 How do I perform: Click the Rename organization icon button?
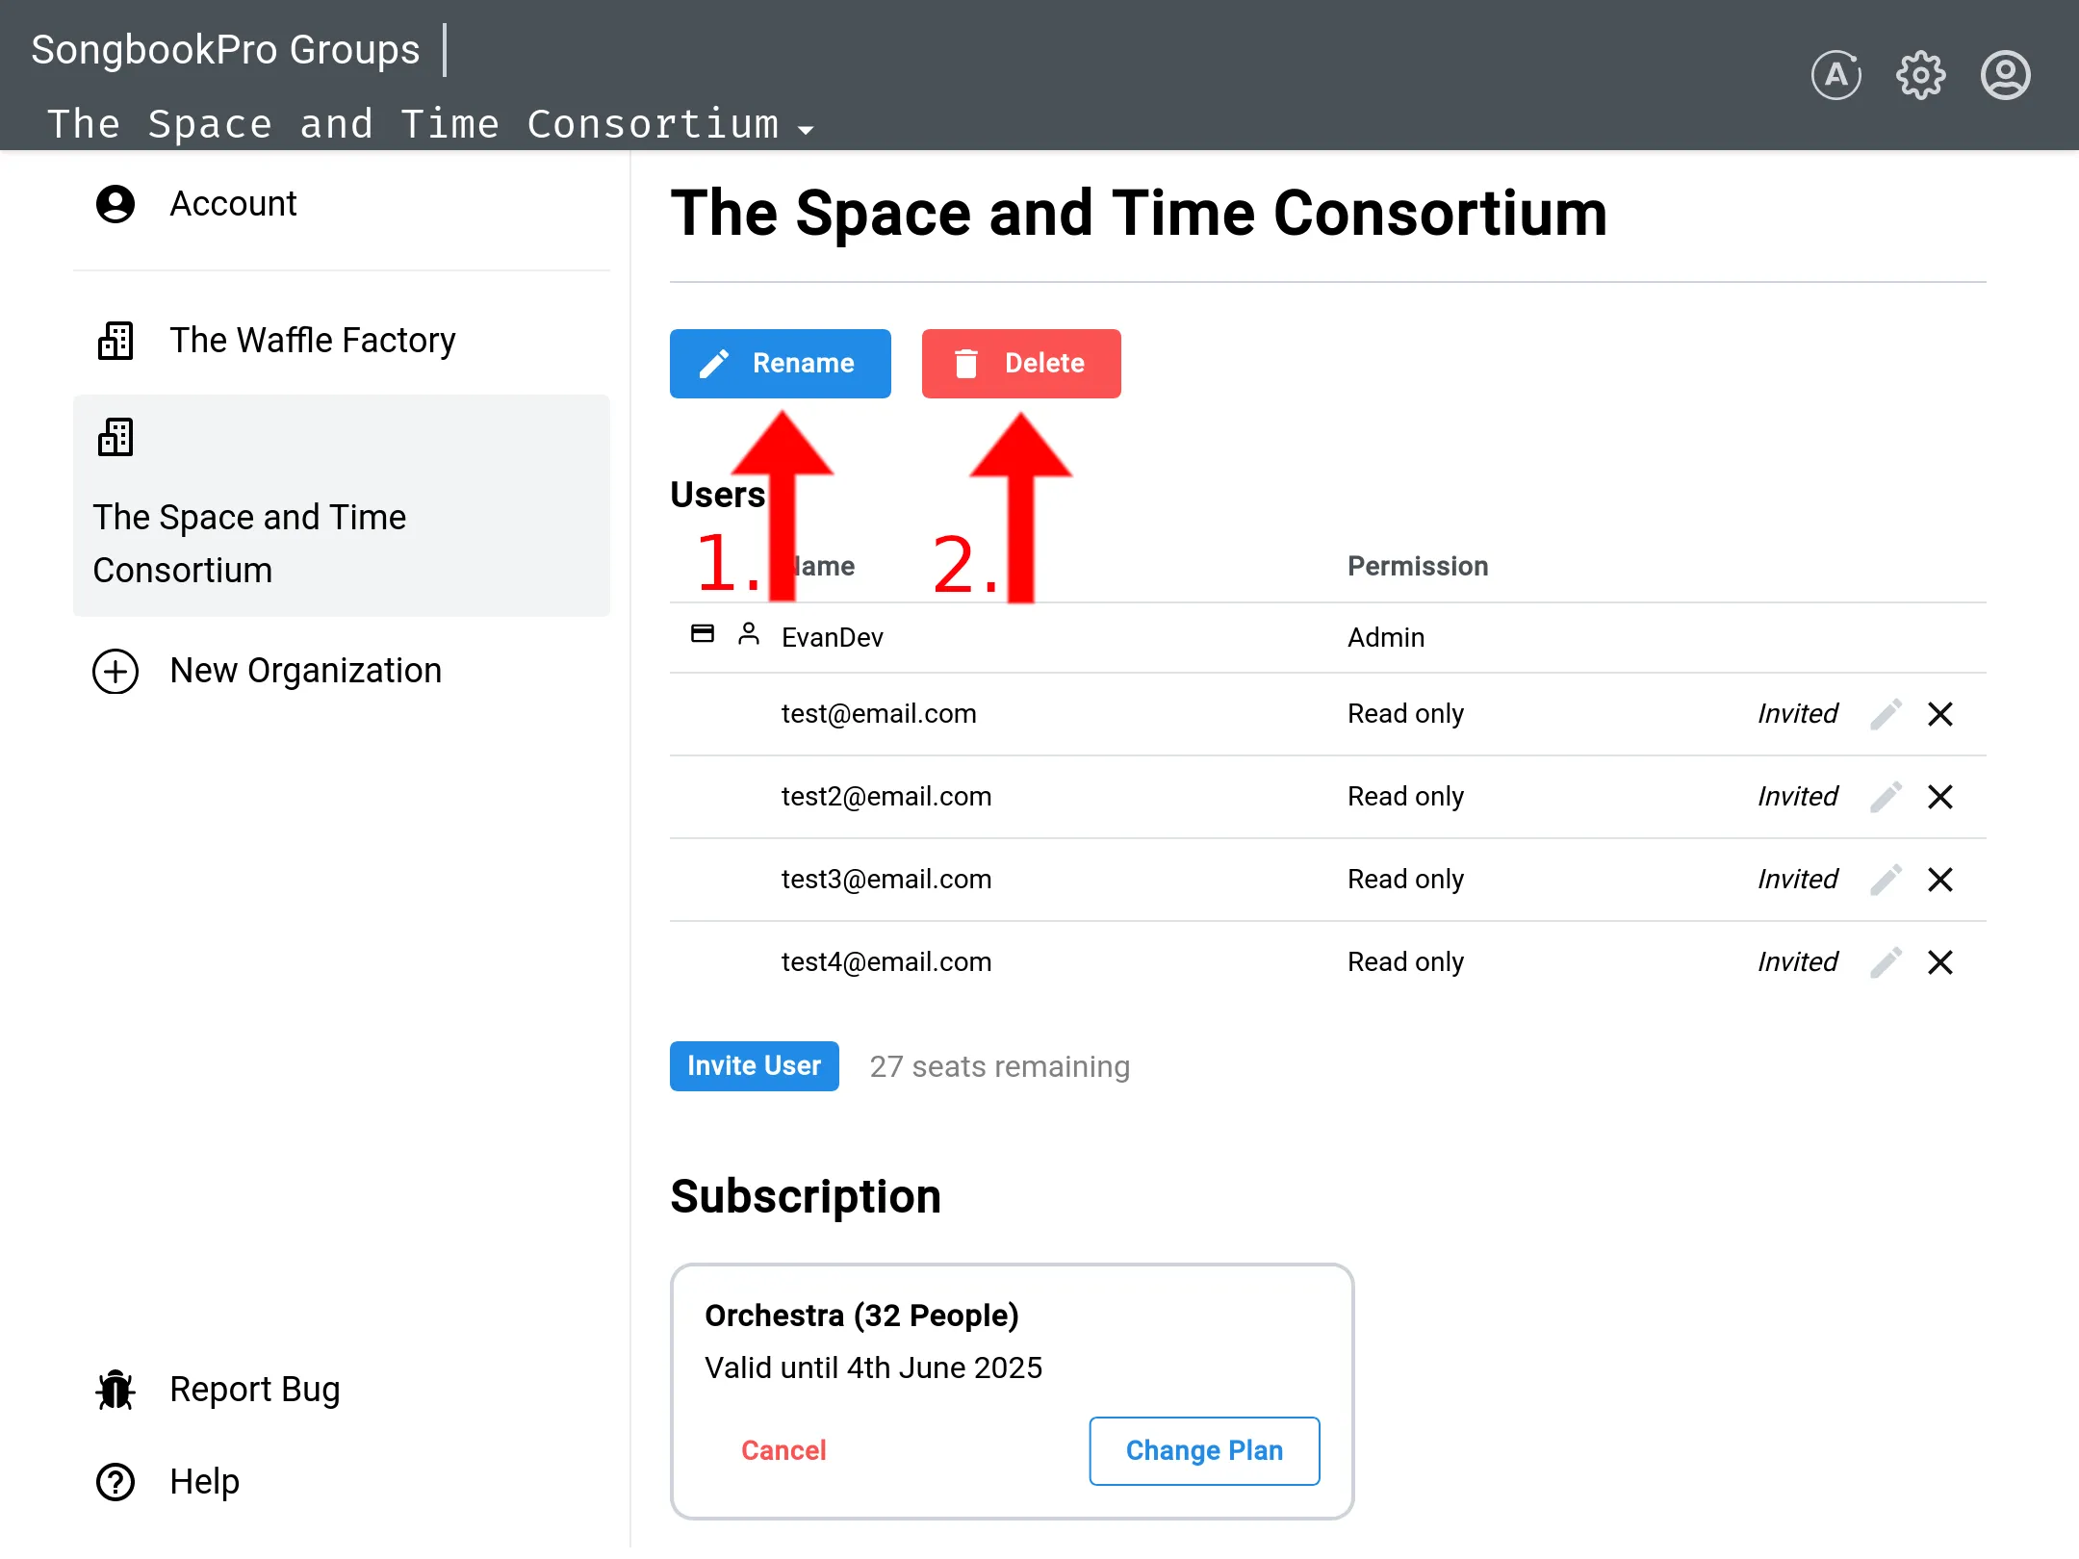point(780,362)
